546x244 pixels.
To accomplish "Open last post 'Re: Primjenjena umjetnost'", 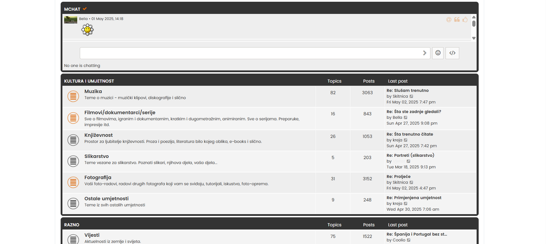I will pos(414,198).
